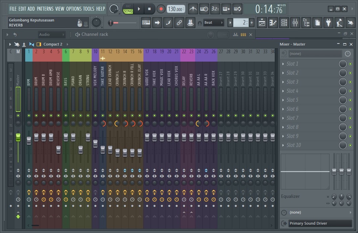Click the wait for input icon
This screenshot has width=358, height=233.
[205, 9]
